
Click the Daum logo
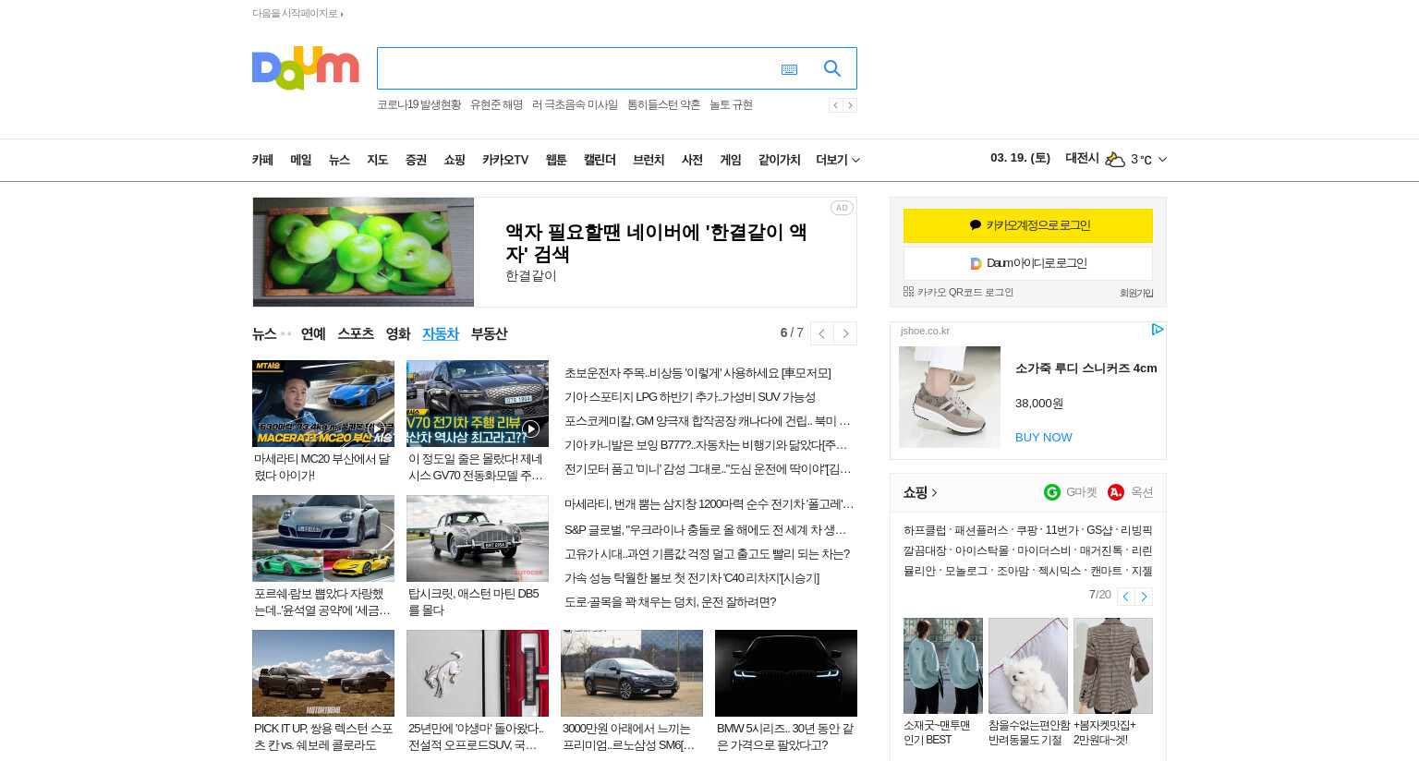tap(305, 68)
